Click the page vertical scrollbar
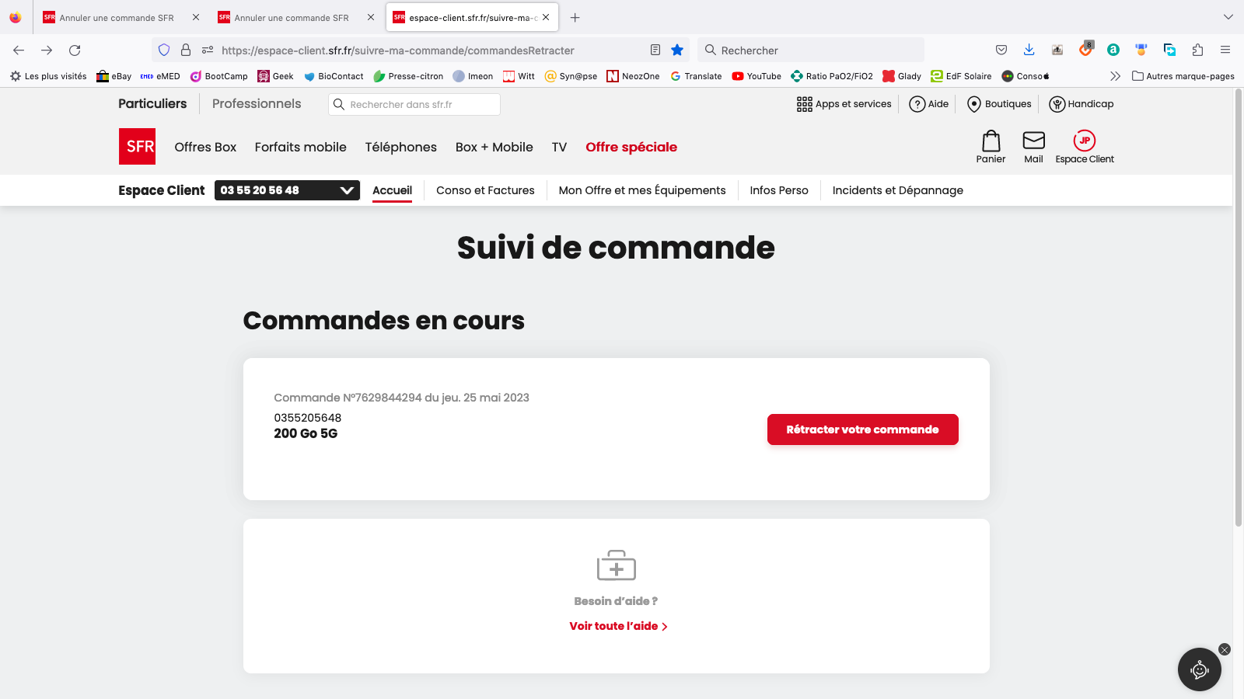Screen dimensions: 1244x699 [1238, 308]
